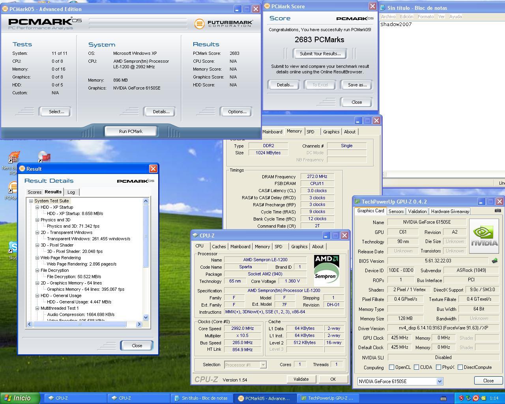Collapse the 3D - Pixel Shader node
This screenshot has height=404, width=505.
click(x=37, y=245)
